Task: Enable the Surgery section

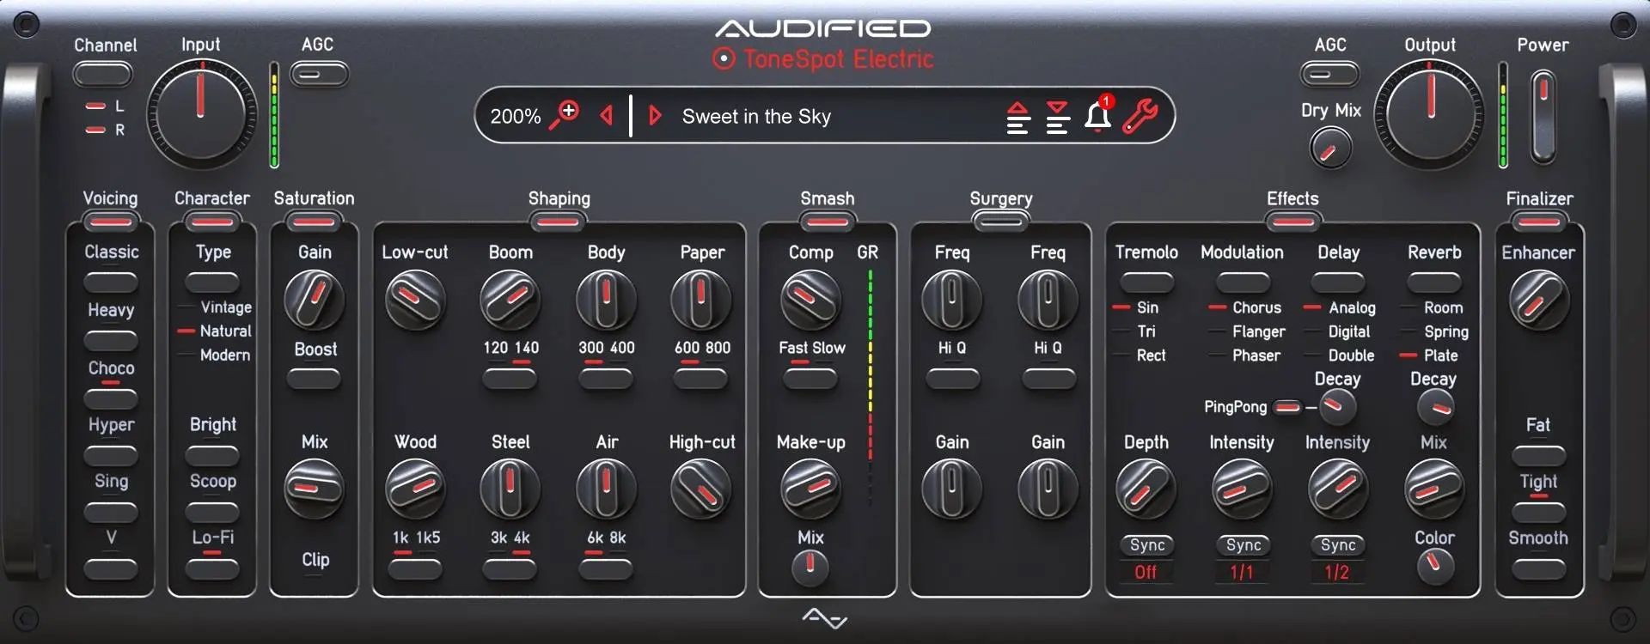Action: (x=1001, y=222)
